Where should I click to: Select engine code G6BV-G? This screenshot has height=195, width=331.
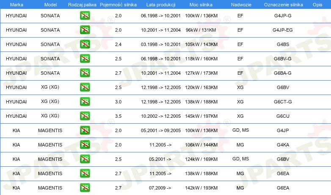pyautogui.click(x=283, y=59)
